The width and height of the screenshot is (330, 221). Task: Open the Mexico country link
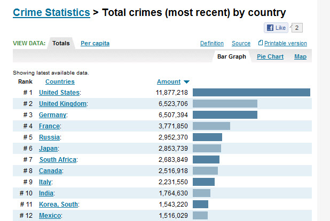50,216
